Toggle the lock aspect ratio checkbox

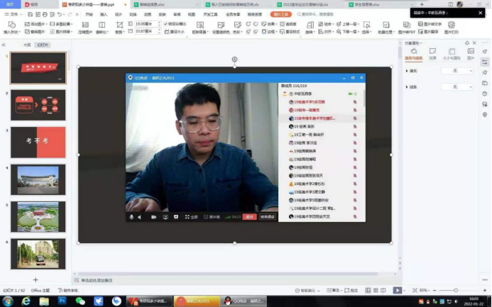pyautogui.click(x=165, y=24)
